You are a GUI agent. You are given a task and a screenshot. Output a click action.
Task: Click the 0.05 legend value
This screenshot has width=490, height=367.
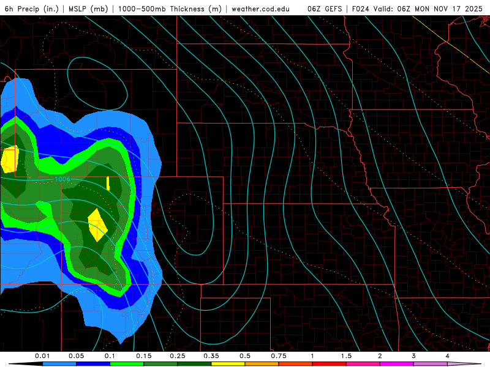76,356
